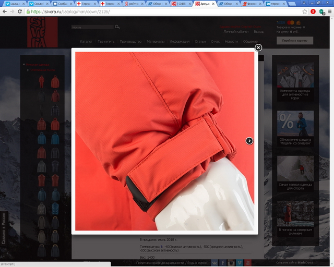334x267 pixels.
Task: Open Информация menu item
Action: 180,42
